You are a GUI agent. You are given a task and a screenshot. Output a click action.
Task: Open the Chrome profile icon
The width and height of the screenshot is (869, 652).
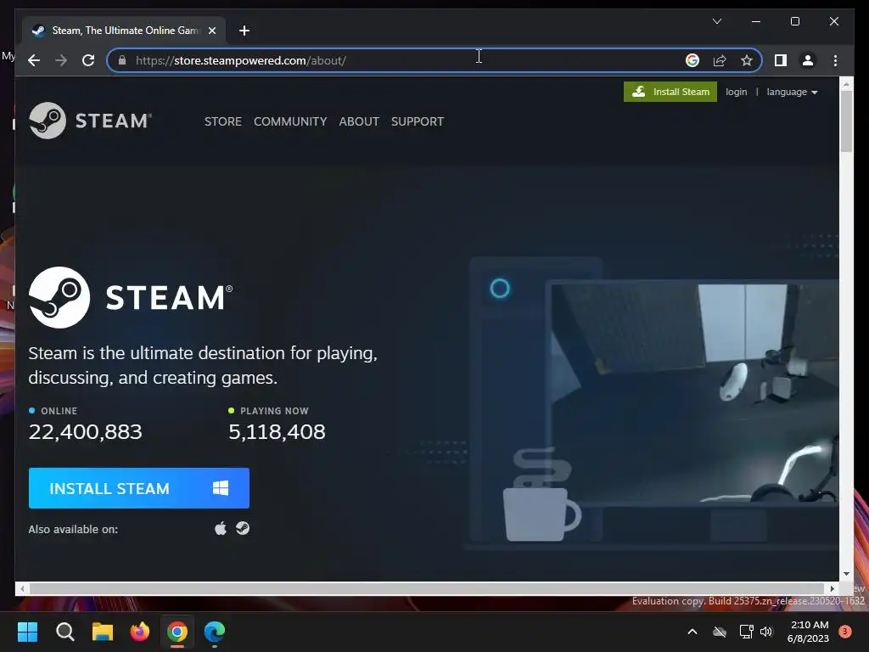(808, 60)
